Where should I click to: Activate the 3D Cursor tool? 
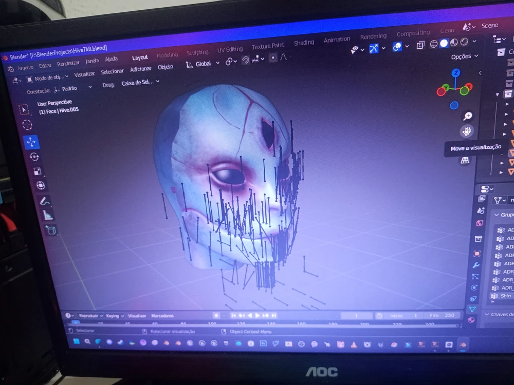pos(27,124)
